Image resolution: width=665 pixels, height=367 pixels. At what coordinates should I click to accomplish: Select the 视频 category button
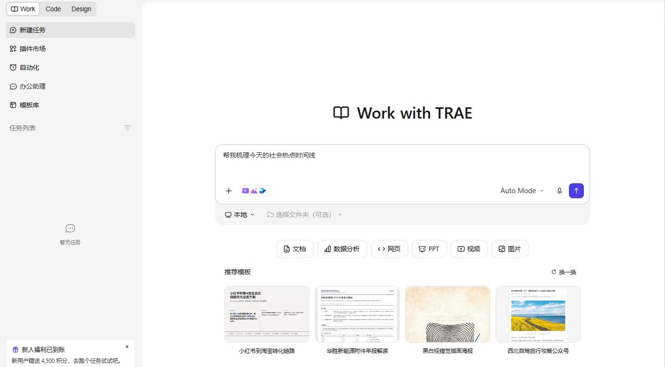point(469,249)
